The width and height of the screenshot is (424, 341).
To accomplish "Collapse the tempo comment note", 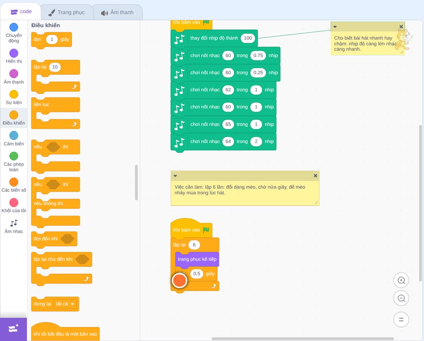I will pyautogui.click(x=335, y=27).
